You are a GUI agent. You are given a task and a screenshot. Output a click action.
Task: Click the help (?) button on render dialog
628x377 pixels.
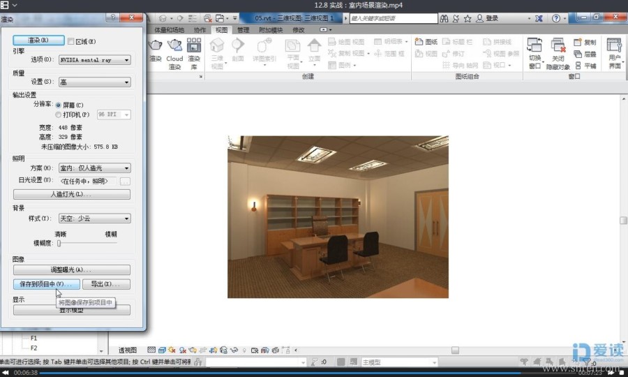112,17
